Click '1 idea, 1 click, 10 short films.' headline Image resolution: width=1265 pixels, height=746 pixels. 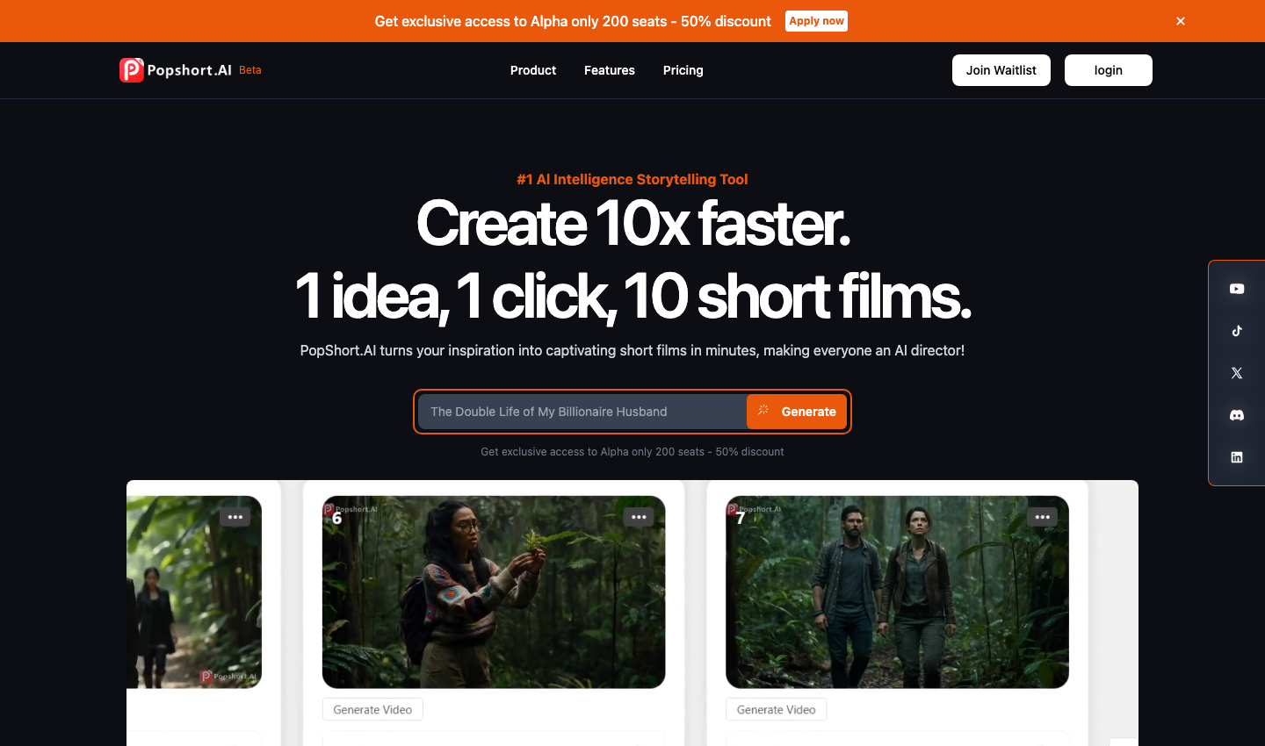point(632,296)
